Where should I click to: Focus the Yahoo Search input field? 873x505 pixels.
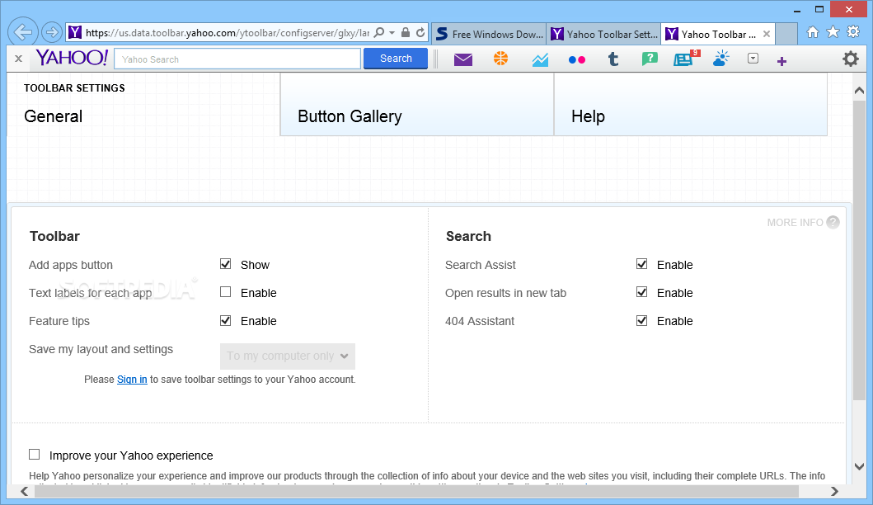[x=237, y=59]
